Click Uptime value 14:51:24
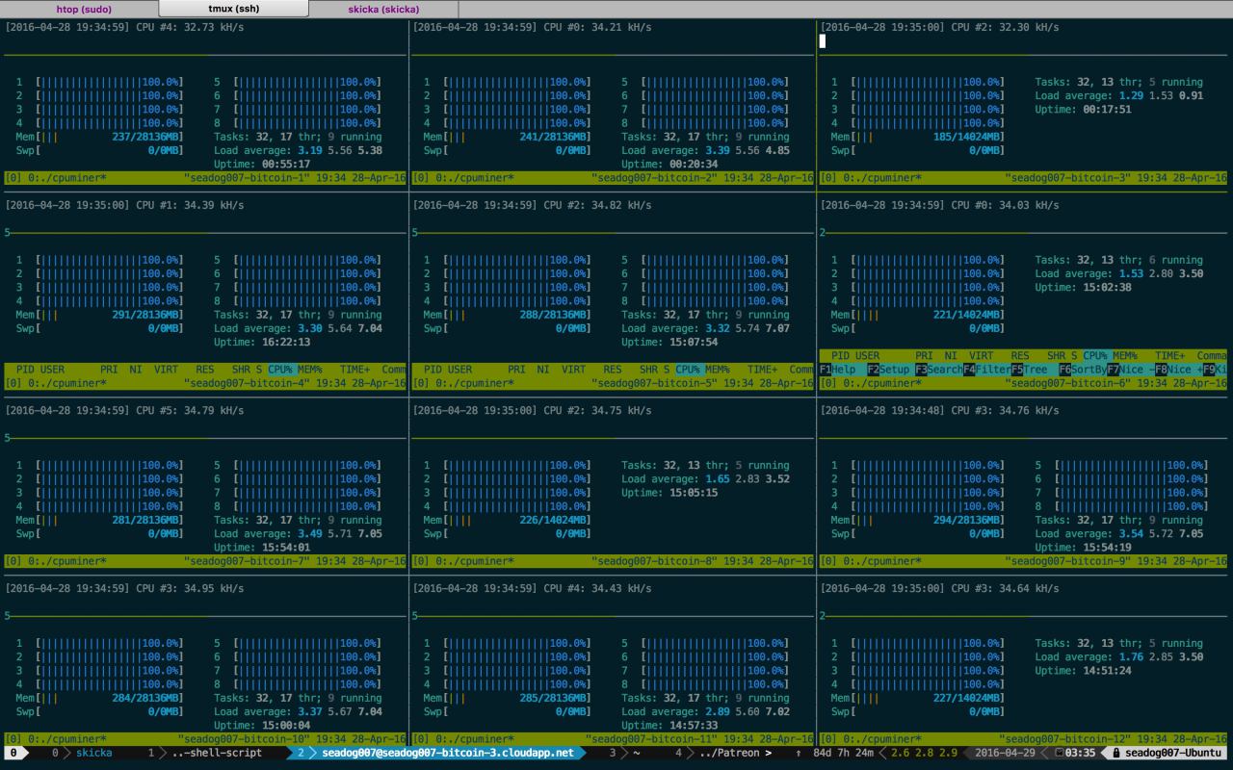1233x770 pixels. tap(1107, 671)
